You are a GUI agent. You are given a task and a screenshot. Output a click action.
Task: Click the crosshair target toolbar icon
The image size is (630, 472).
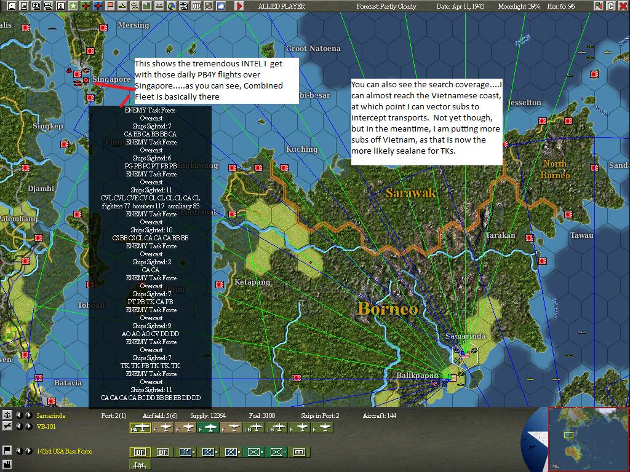point(183,6)
